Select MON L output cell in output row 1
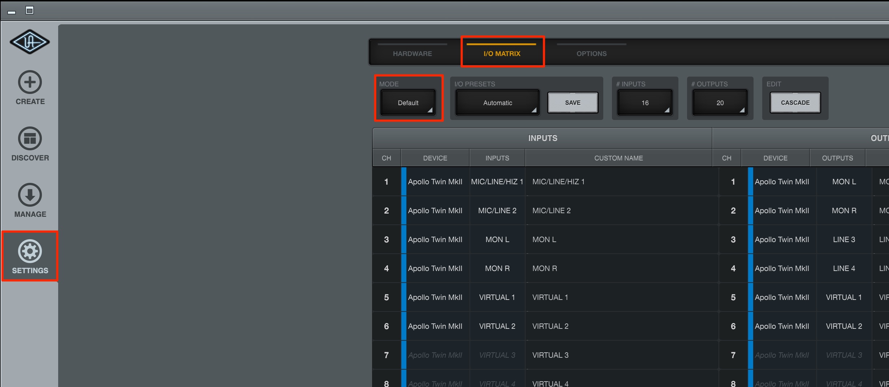 point(844,181)
